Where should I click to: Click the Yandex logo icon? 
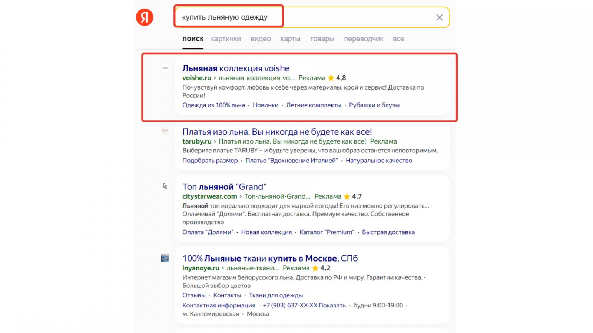(x=145, y=17)
